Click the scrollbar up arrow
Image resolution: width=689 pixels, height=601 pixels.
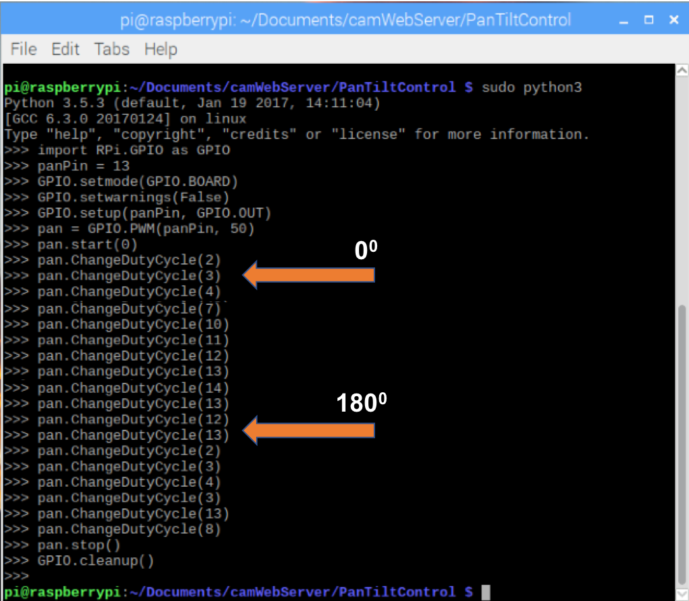682,68
